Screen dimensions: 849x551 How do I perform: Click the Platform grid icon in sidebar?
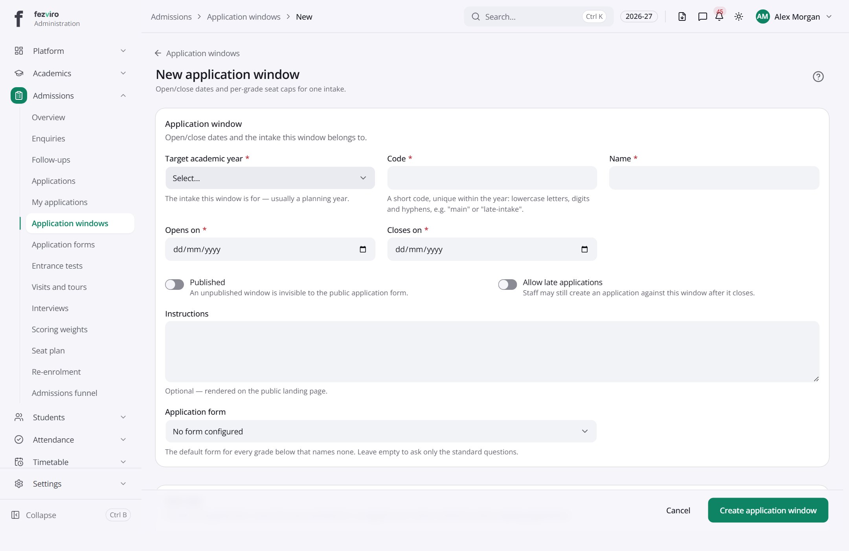[19, 51]
